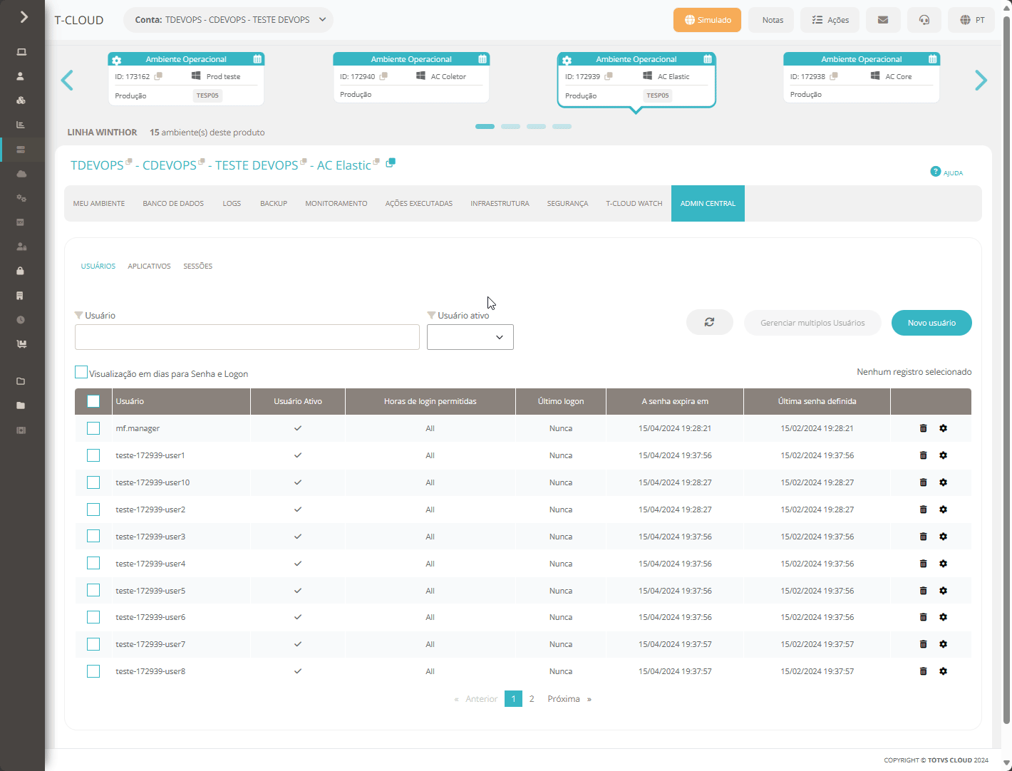Delete user mf.manager with trash icon
The width and height of the screenshot is (1012, 771).
pos(923,428)
